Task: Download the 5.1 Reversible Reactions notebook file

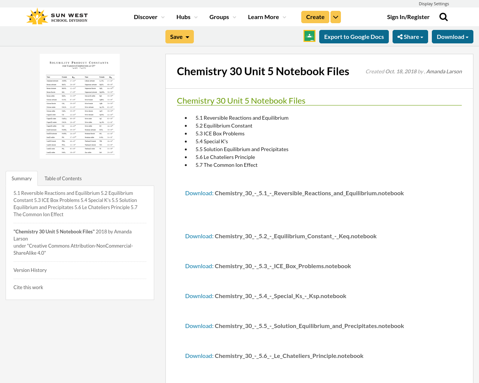Action: coord(295,193)
